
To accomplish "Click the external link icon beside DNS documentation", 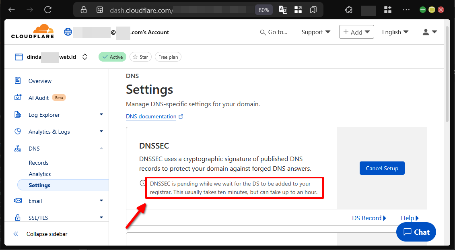I will coord(181,116).
